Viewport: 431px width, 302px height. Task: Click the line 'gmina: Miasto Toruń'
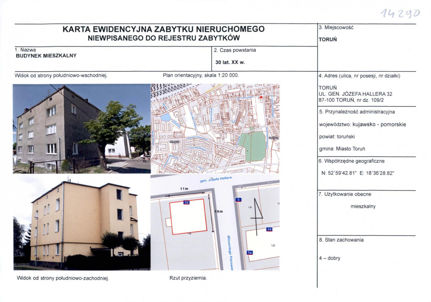click(342, 149)
